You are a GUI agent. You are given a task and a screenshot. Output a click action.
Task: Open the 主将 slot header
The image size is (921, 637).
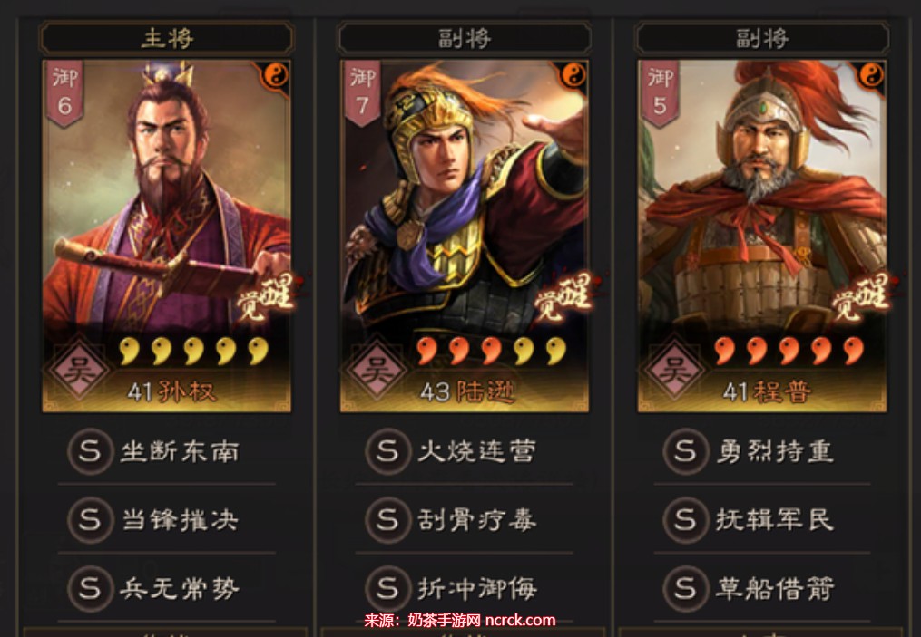pyautogui.click(x=167, y=39)
